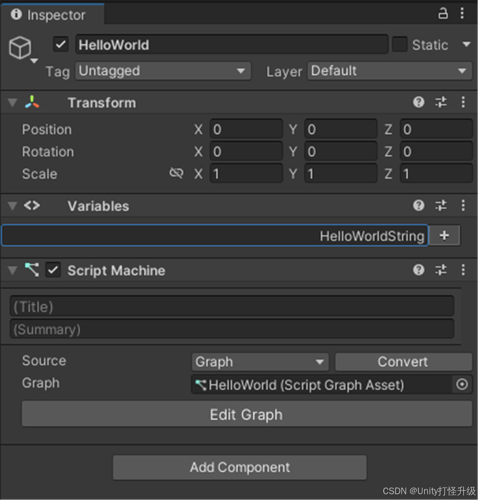Disable the Script Machine component checkbox
The image size is (478, 500).
tap(53, 270)
